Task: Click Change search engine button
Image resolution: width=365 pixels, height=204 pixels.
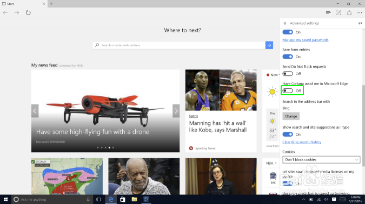Action: pyautogui.click(x=291, y=116)
